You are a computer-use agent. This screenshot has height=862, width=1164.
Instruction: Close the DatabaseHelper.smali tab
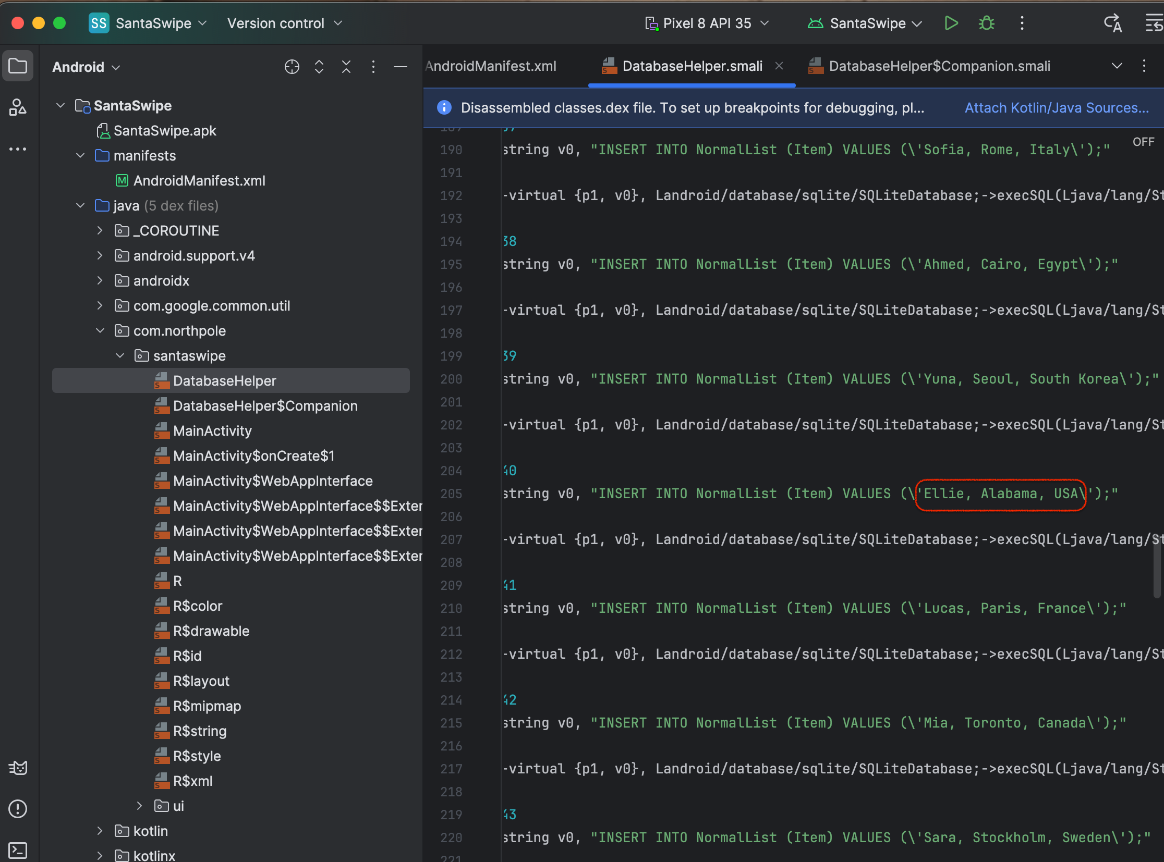click(x=779, y=66)
